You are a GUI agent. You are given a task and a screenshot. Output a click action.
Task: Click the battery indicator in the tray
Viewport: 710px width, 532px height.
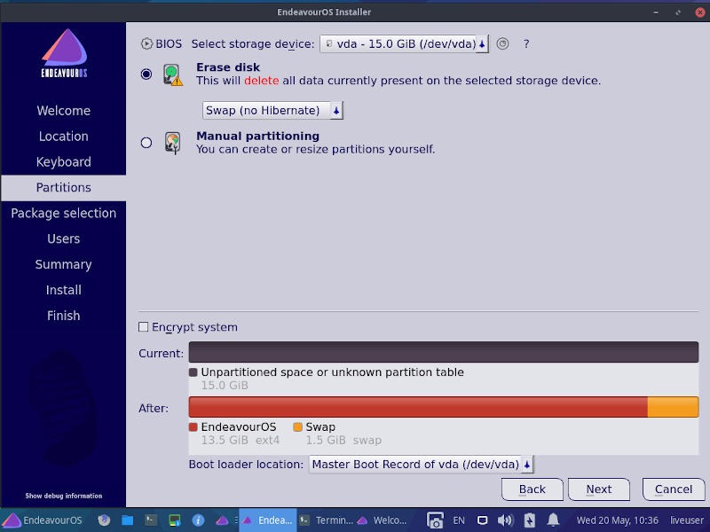(x=529, y=520)
